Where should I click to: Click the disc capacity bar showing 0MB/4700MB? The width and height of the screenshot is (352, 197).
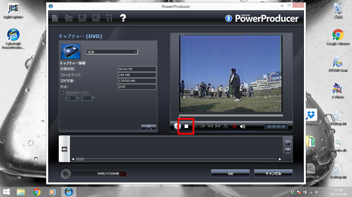point(99,174)
